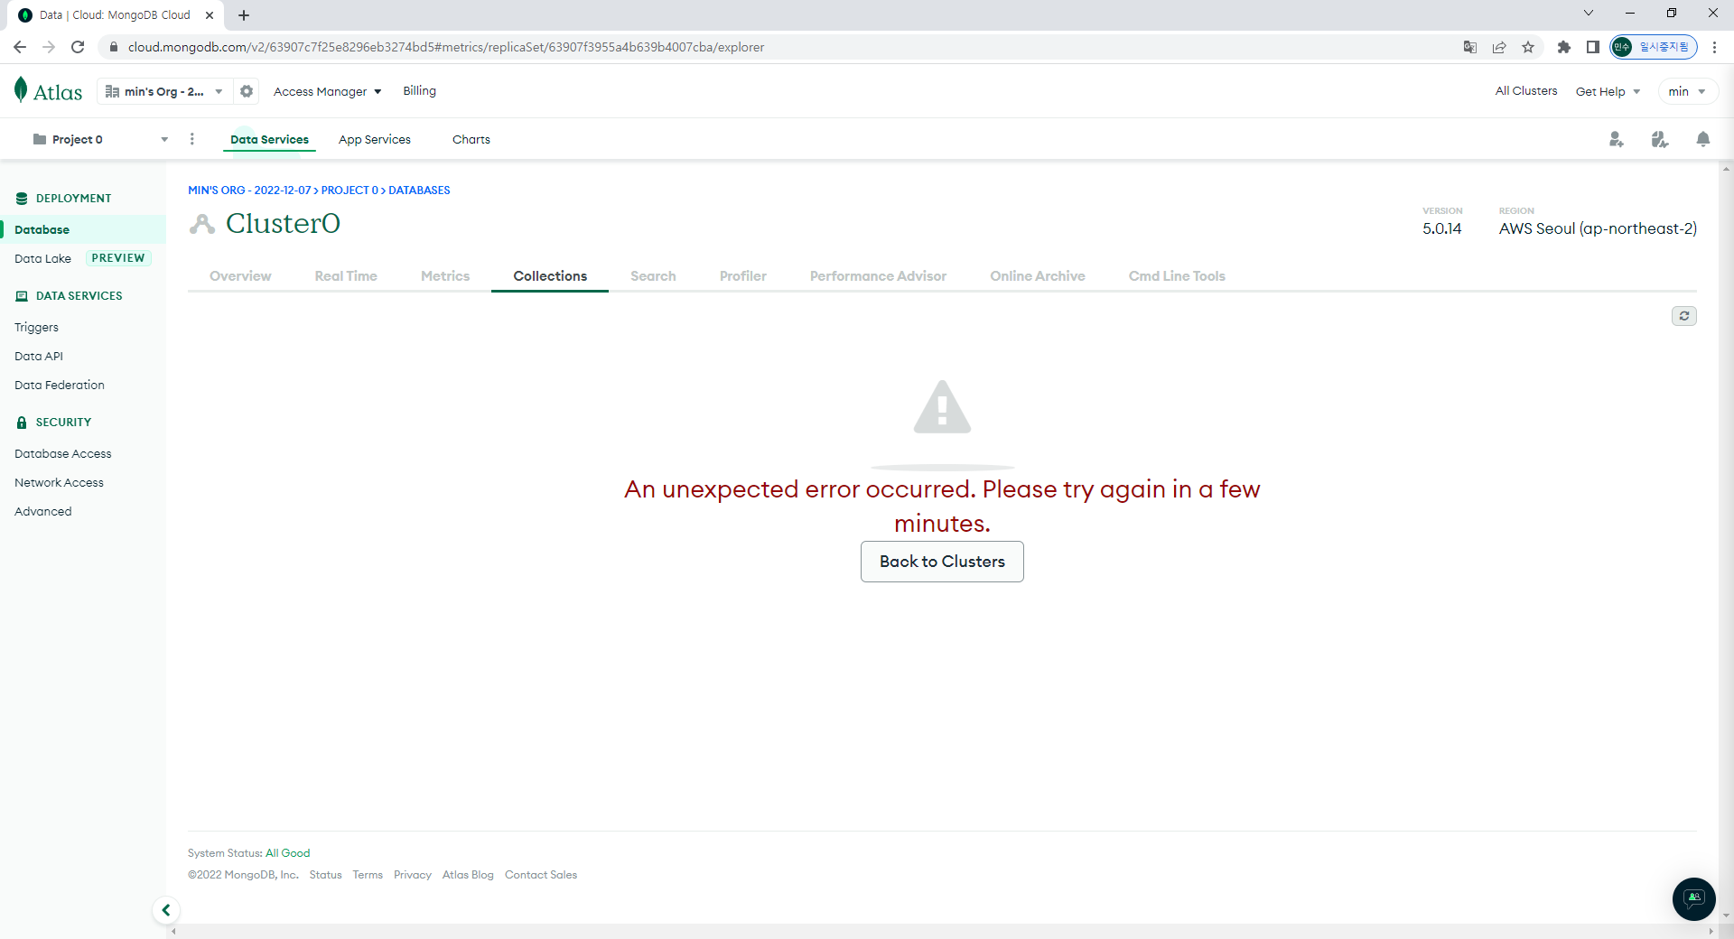Image resolution: width=1734 pixels, height=939 pixels.
Task: Switch to the App Services tab
Action: [375, 139]
